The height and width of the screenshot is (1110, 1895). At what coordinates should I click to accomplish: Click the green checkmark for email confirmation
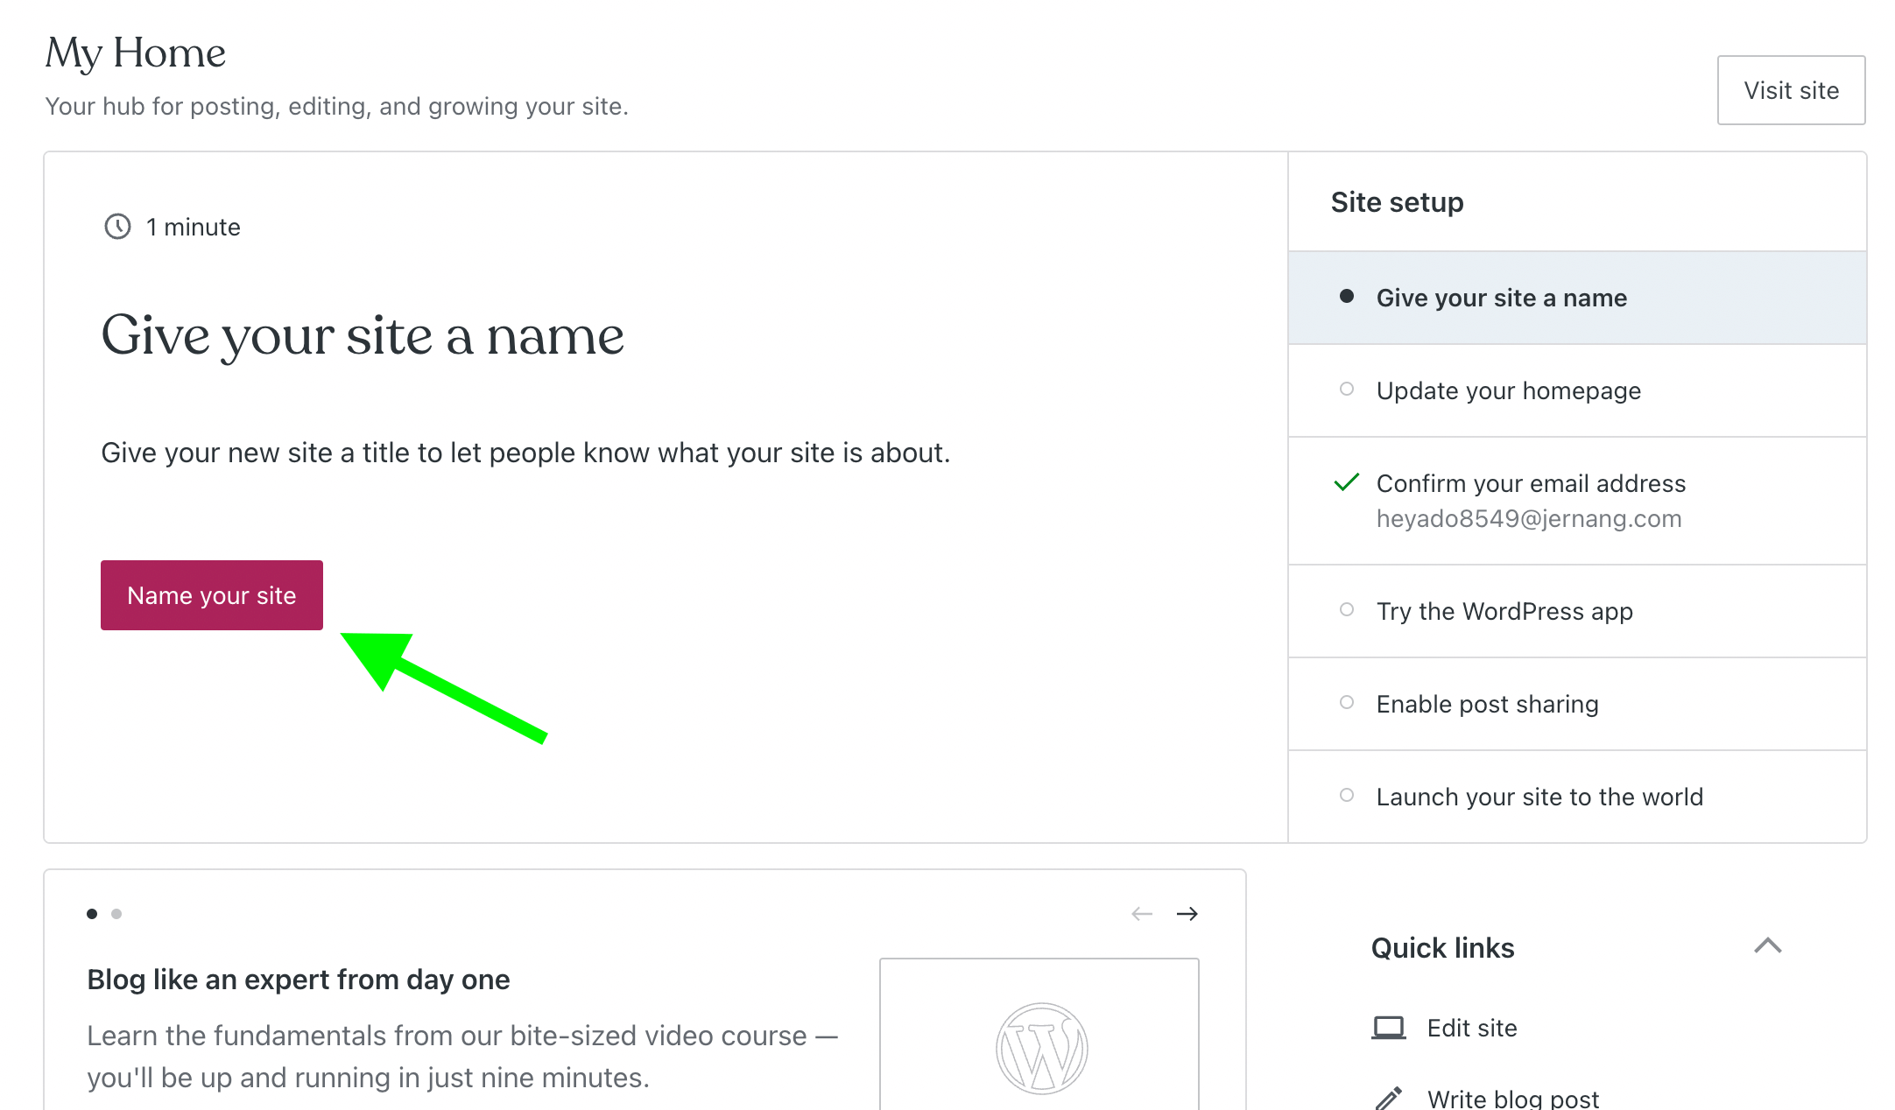coord(1346,482)
